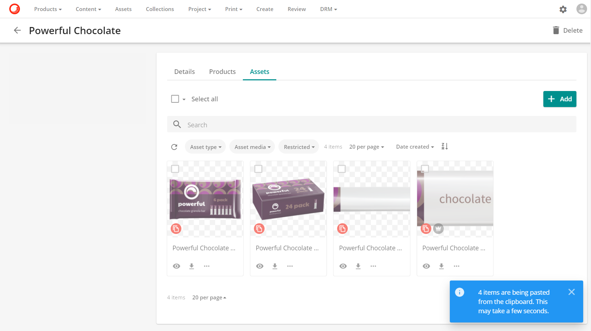Tick the checkbox on the 6 pack asset
Image resolution: width=591 pixels, height=331 pixels.
(x=175, y=169)
